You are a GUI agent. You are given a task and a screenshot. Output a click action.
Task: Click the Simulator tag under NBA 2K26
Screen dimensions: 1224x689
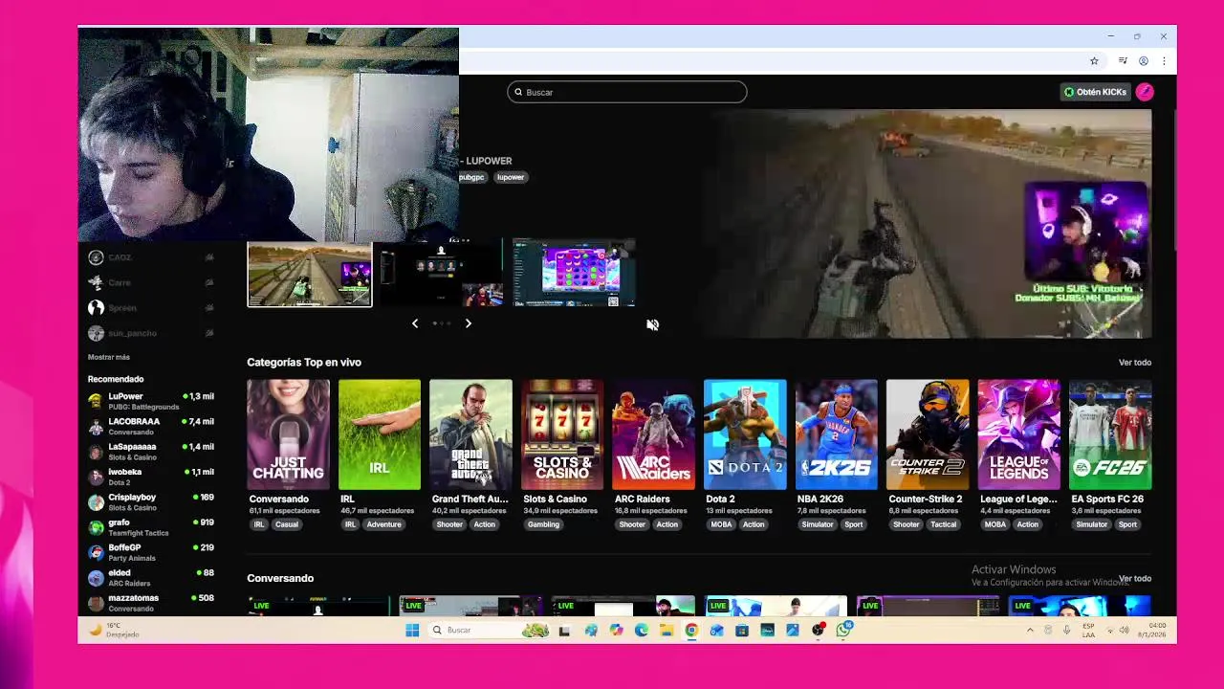point(818,524)
